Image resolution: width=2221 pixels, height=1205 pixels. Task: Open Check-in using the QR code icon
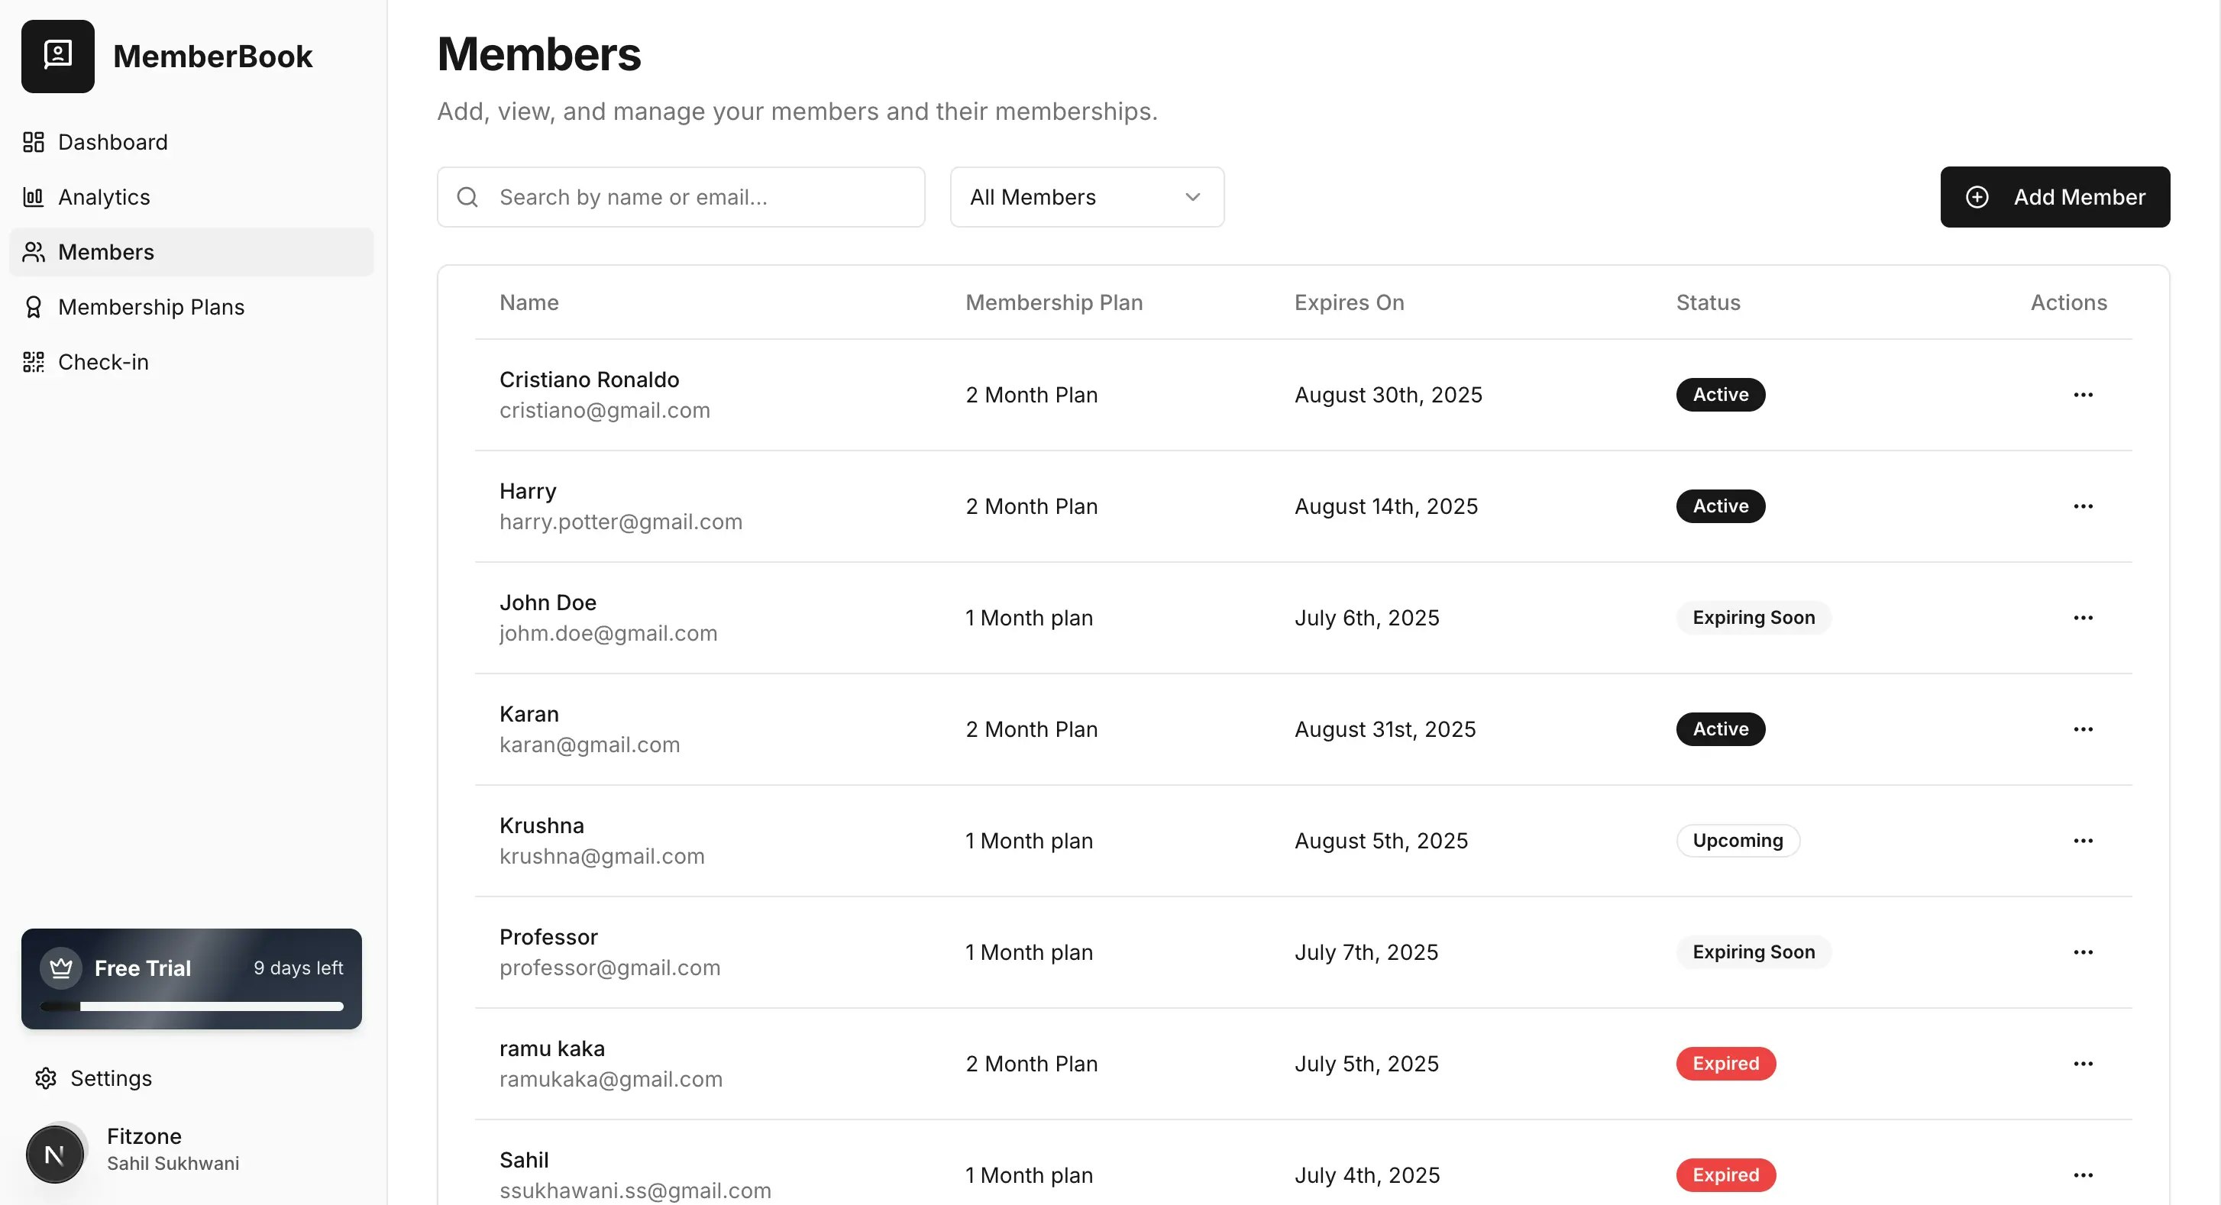pos(33,362)
